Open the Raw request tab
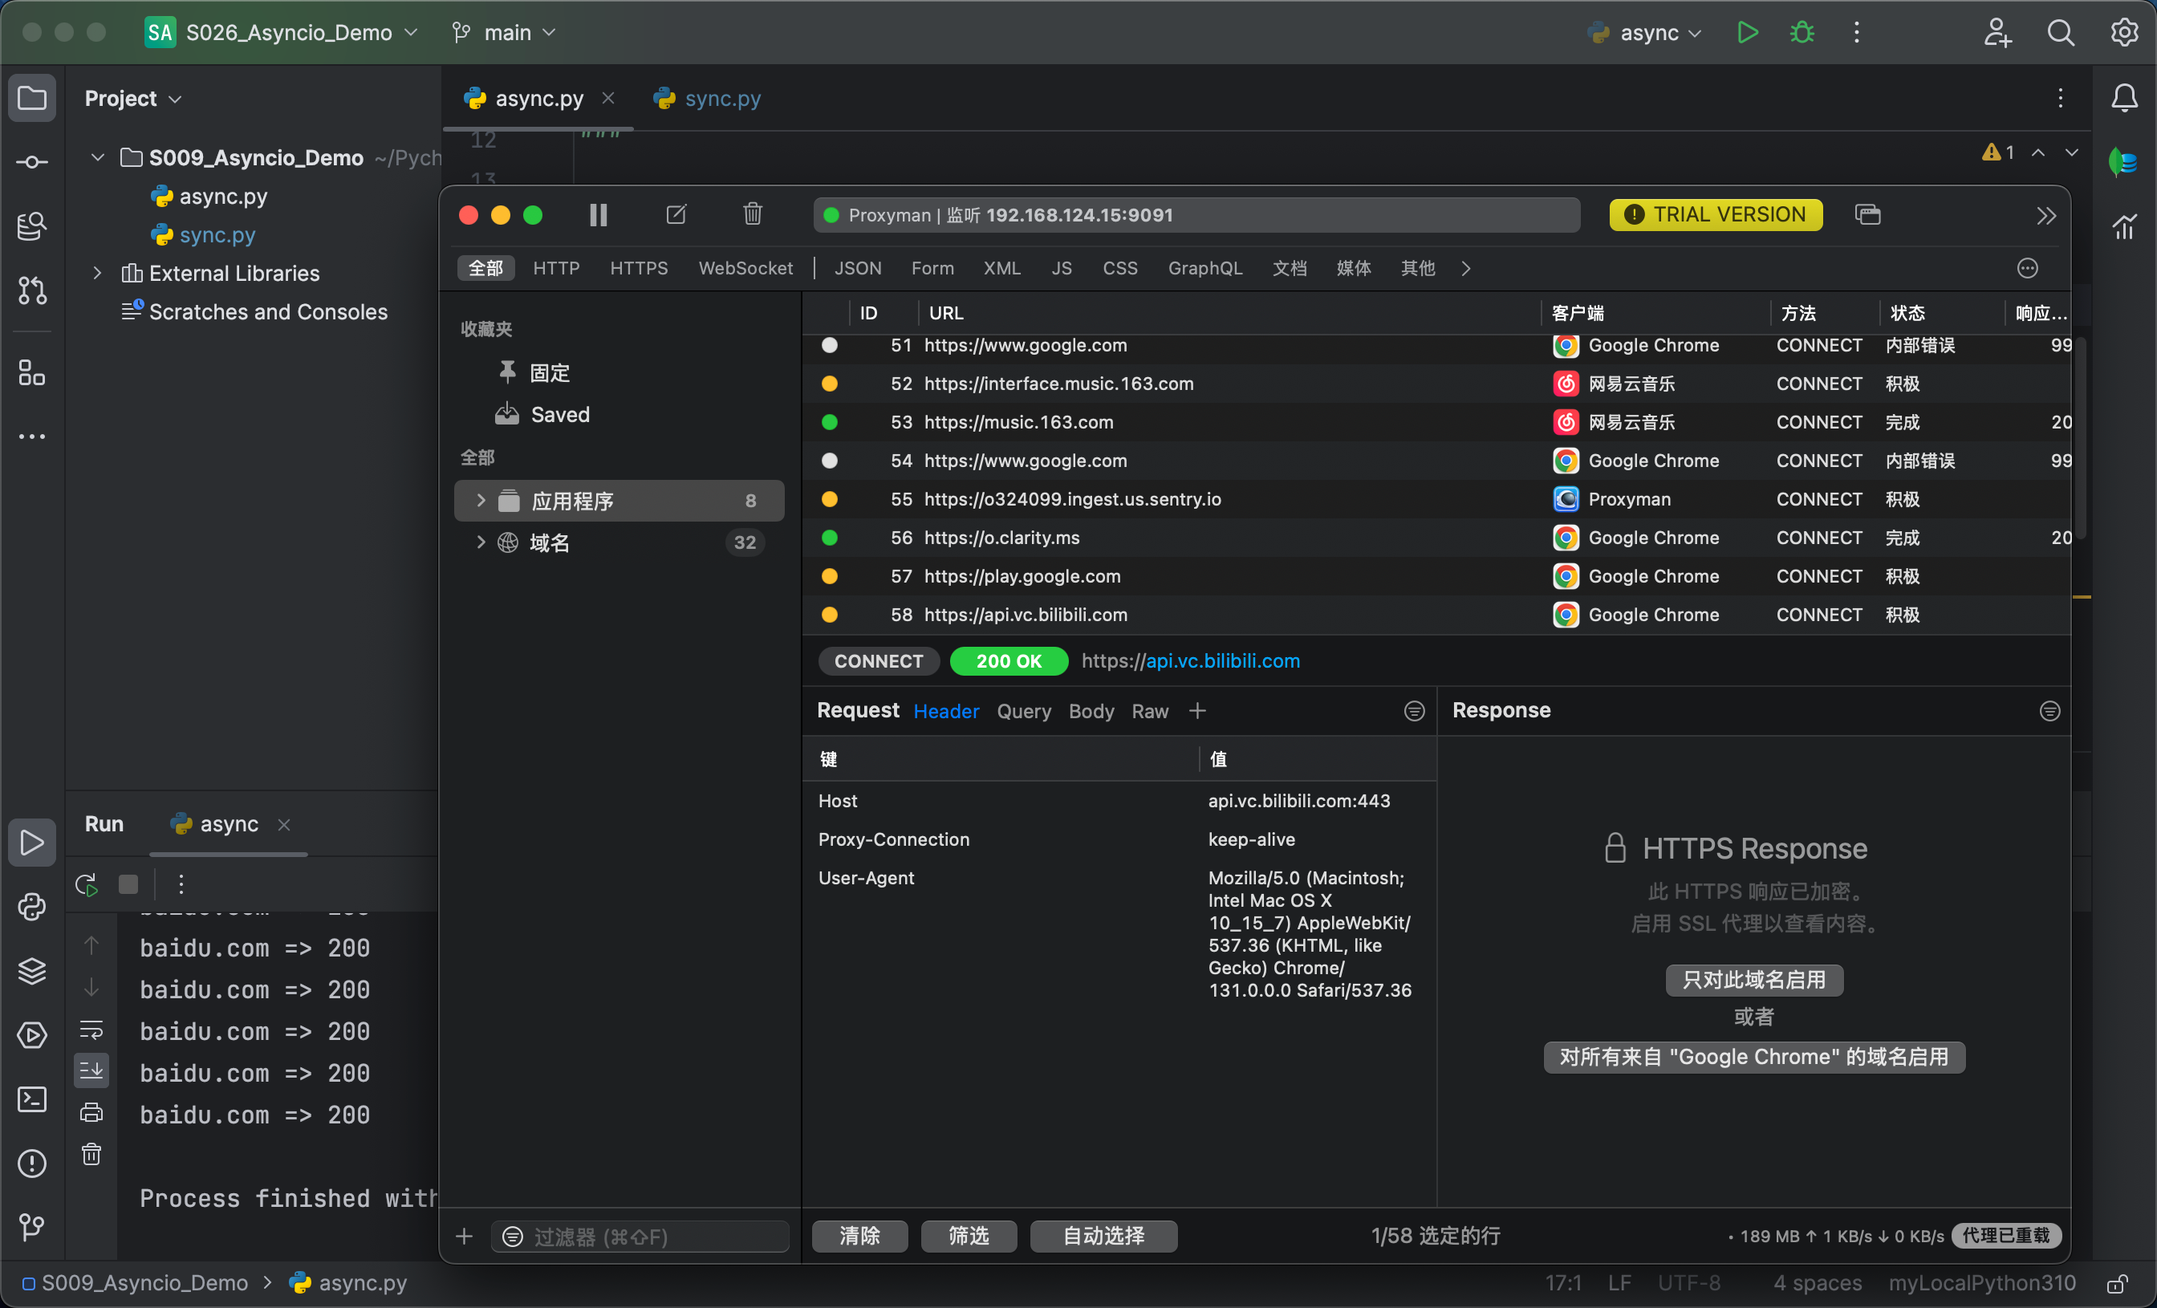This screenshot has width=2157, height=1308. click(1149, 711)
